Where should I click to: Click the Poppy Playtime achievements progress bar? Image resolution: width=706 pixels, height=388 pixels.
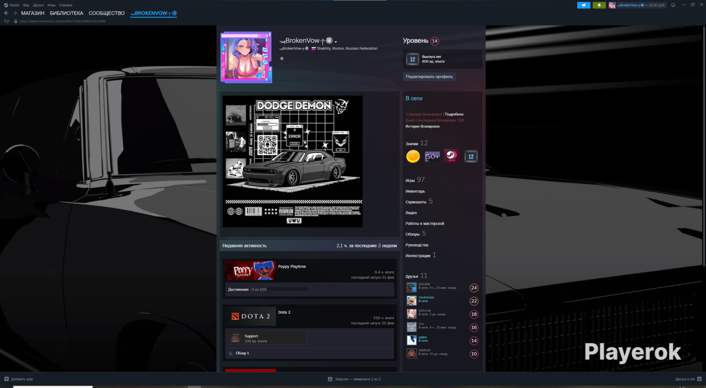pos(288,290)
